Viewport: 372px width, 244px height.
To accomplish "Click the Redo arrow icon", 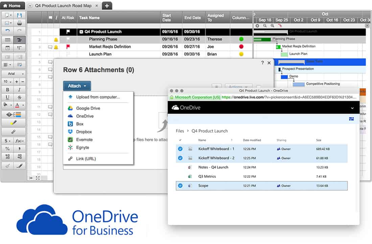I will click(19, 30).
